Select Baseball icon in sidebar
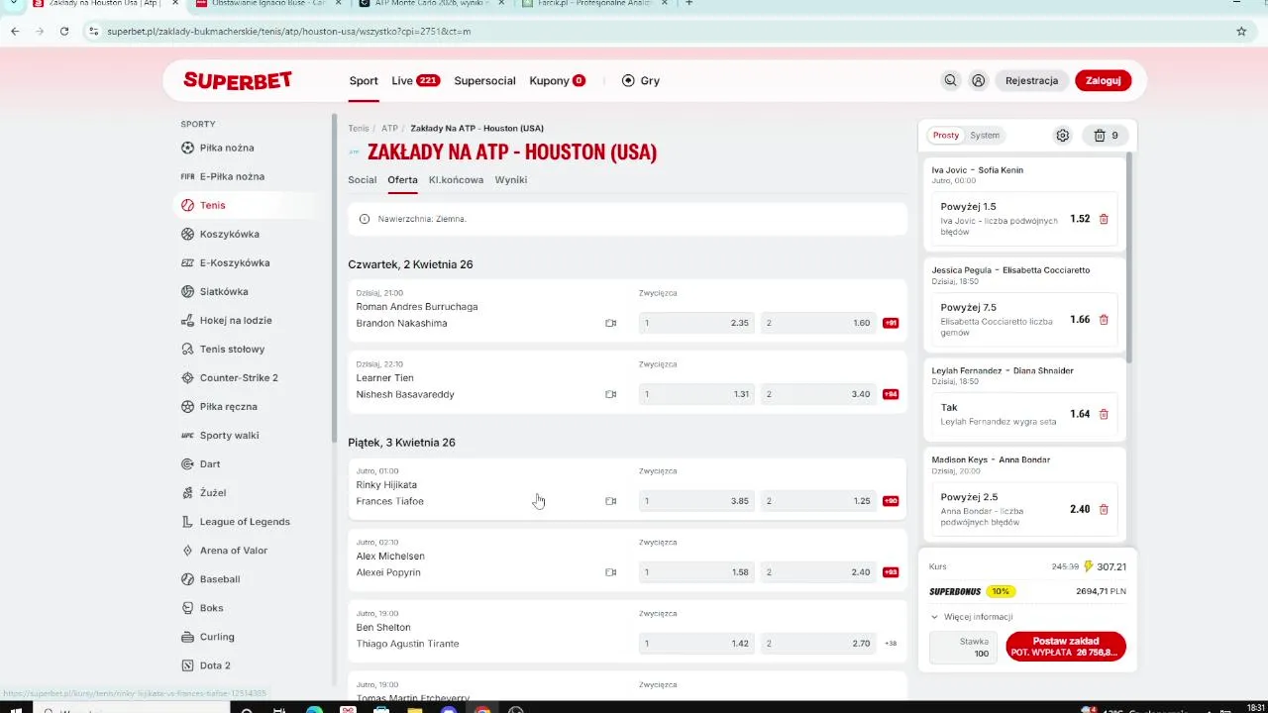The image size is (1268, 713). 188,578
